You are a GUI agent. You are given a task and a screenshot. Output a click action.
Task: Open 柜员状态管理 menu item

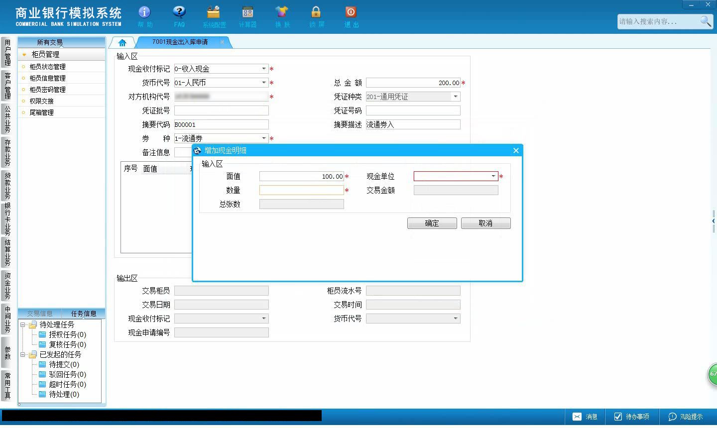[x=47, y=67]
